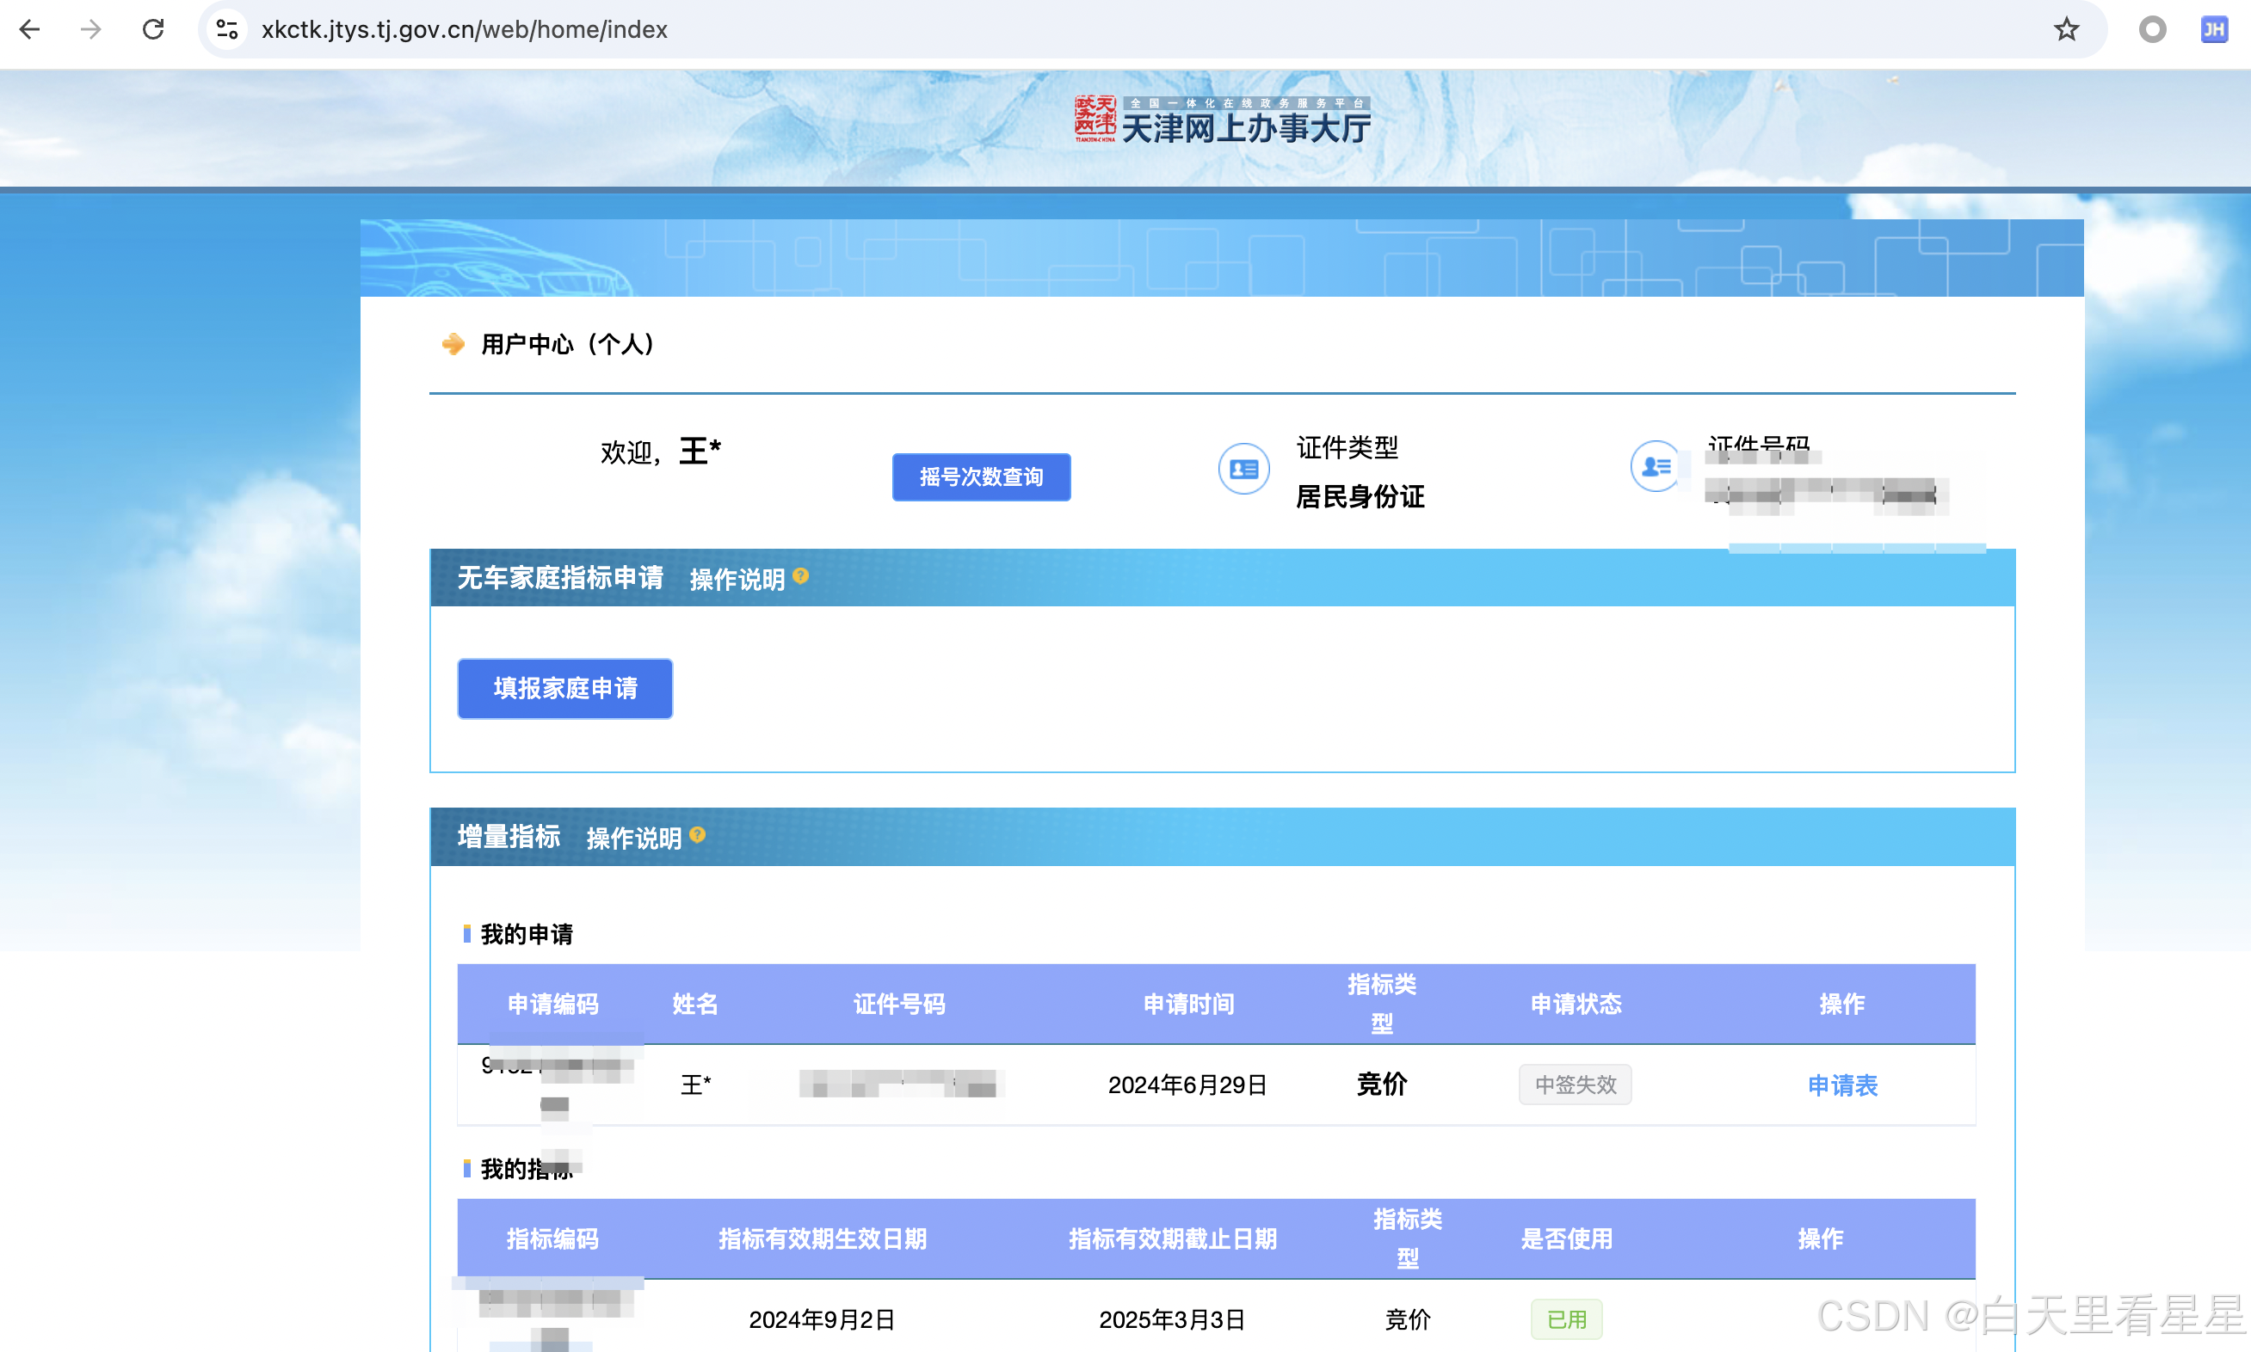The image size is (2251, 1352).
Task: Click the browser back arrow
Action: (30, 29)
